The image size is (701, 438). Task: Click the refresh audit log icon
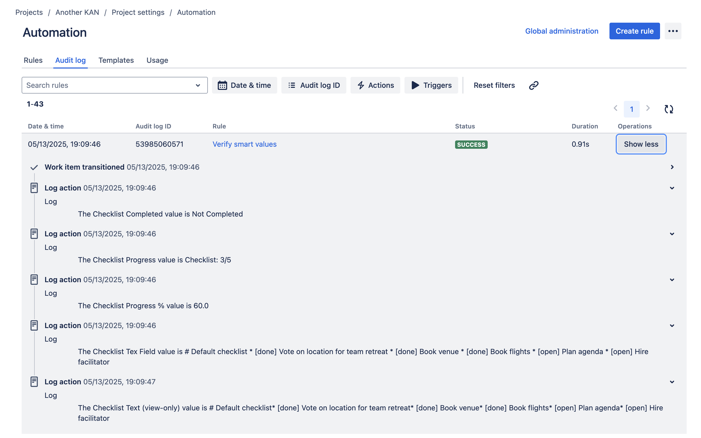(x=668, y=109)
